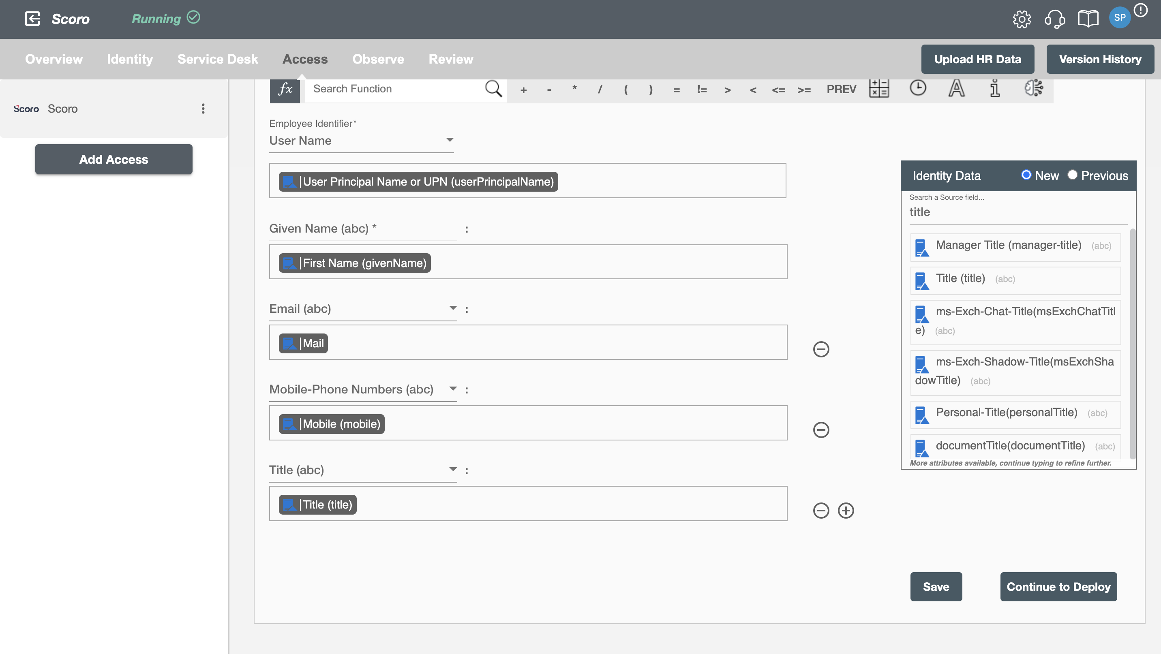Select the New radio button for Identity Data
This screenshot has height=654, width=1161.
click(1026, 175)
